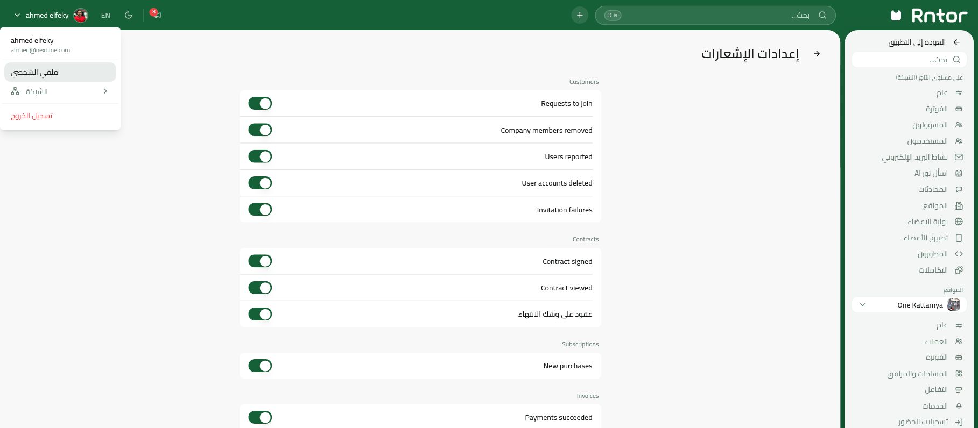
Task: Click the sidebar search box
Action: click(909, 59)
